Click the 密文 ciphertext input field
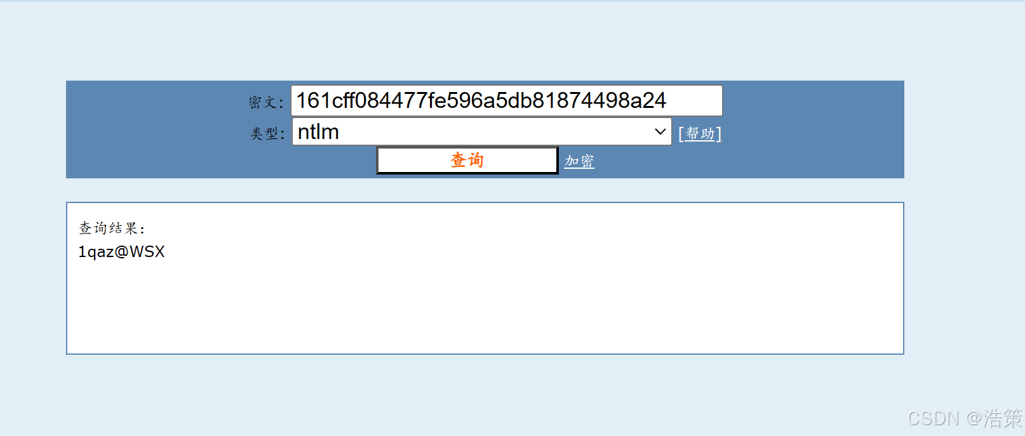1025x436 pixels. pos(506,100)
